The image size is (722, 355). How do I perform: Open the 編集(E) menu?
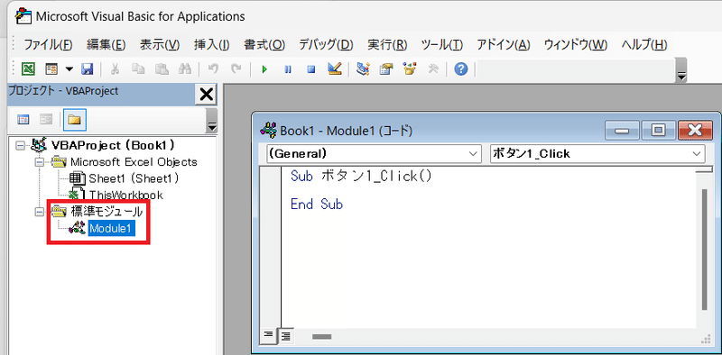[106, 45]
